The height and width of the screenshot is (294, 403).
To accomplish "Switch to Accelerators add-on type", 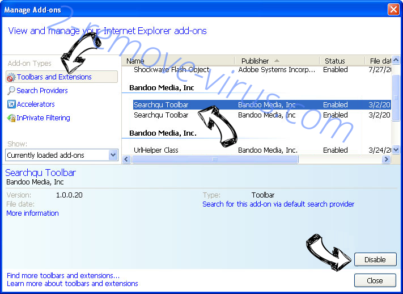I will click(x=36, y=104).
